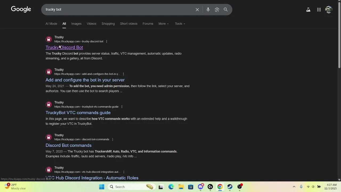This screenshot has height=192, width=341.
Task: Open Search by image camera icon
Action: click(217, 10)
